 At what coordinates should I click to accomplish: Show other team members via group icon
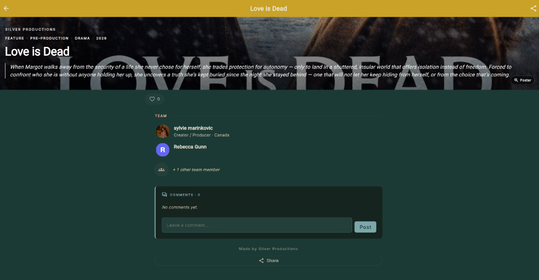161,169
